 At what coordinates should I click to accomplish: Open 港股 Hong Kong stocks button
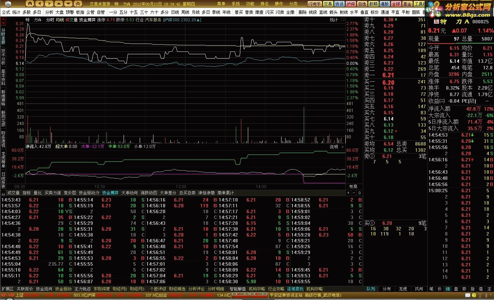pyautogui.click(x=384, y=4)
